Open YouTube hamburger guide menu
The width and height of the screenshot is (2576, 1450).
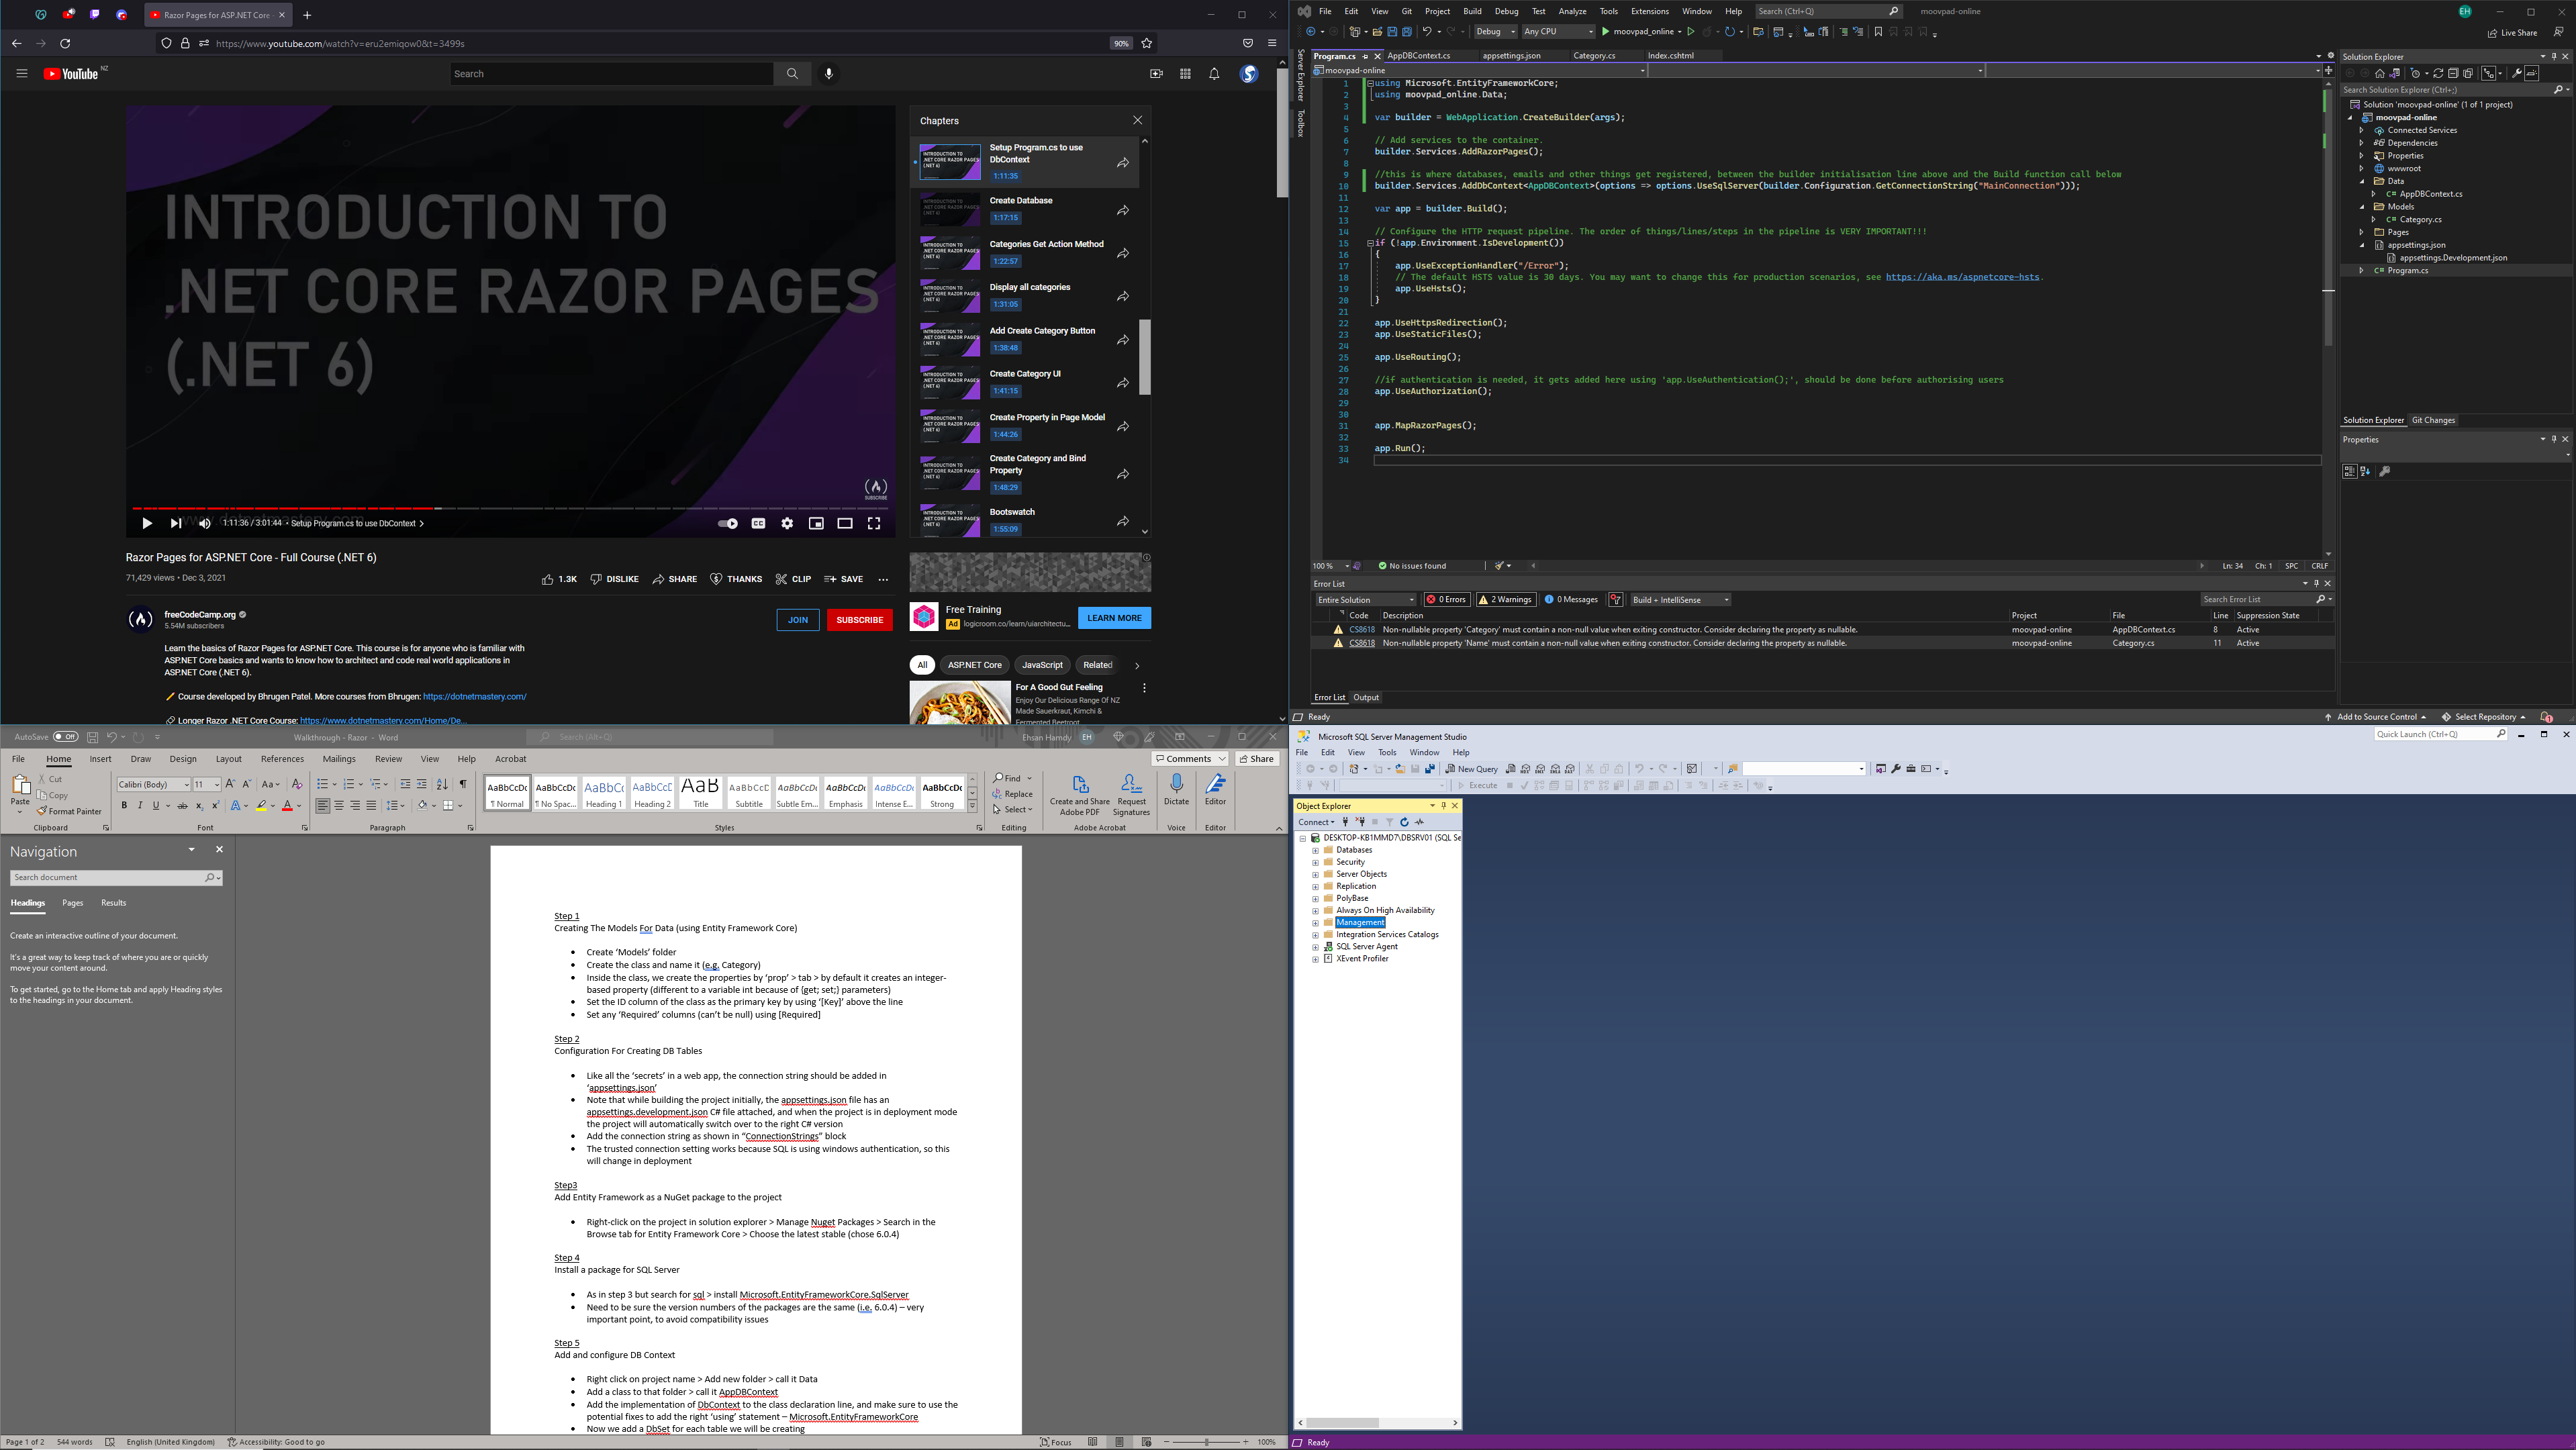pyautogui.click(x=21, y=73)
